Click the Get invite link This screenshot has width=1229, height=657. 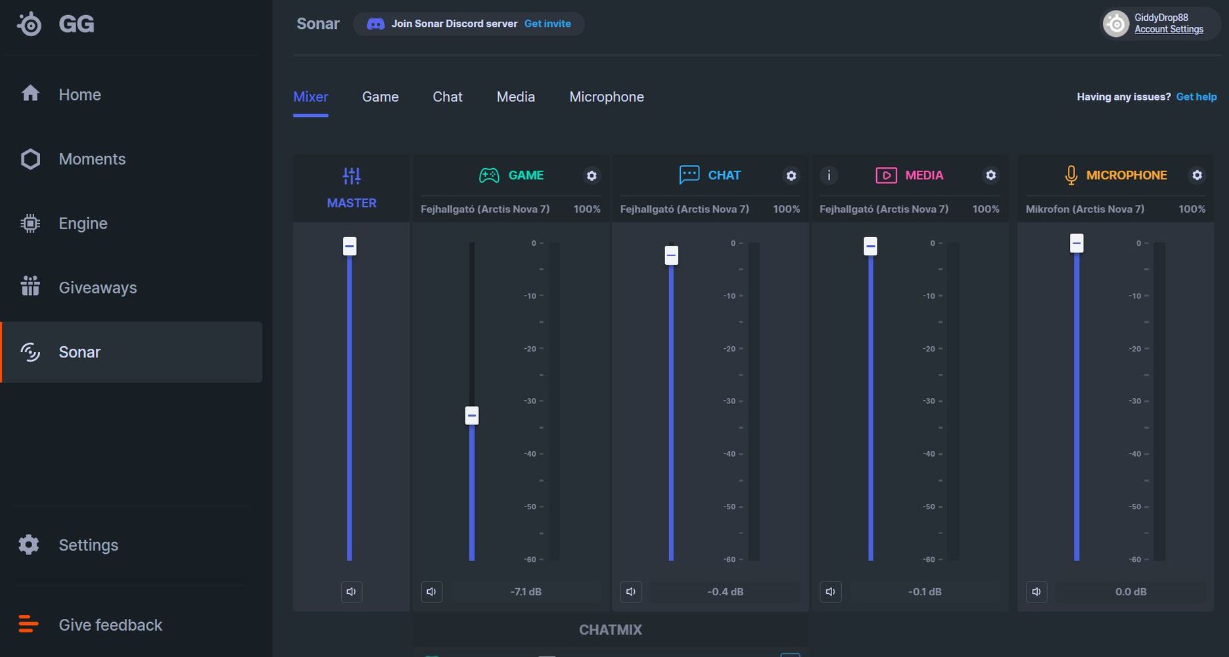click(x=547, y=24)
